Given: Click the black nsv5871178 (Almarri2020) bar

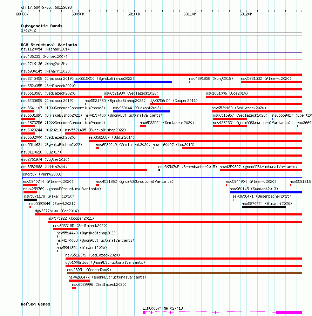Looking at the screenshot, I should [30, 200].
